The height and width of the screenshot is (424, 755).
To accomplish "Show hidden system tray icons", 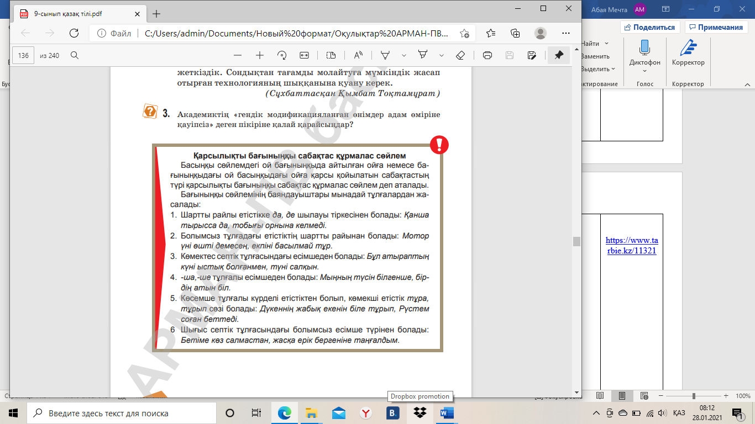I will 596,413.
